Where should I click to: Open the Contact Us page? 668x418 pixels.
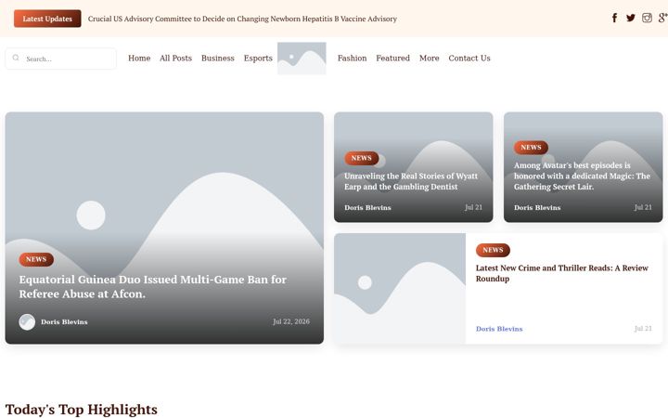[x=469, y=58]
